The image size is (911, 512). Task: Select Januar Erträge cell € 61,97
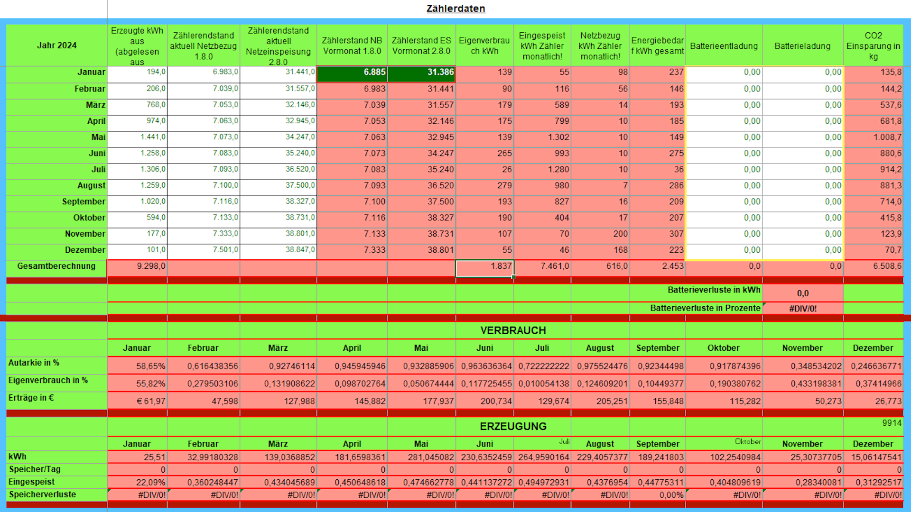(x=137, y=401)
